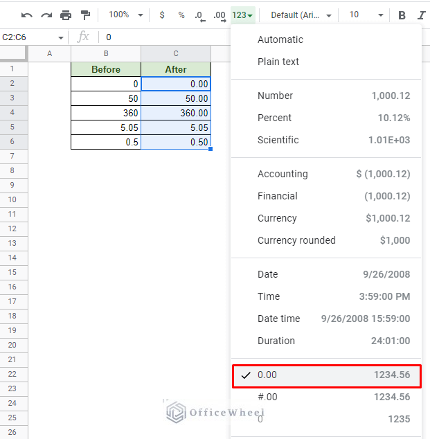Choose Currency rounded format
Screen dimensions: 430x439
[296, 240]
